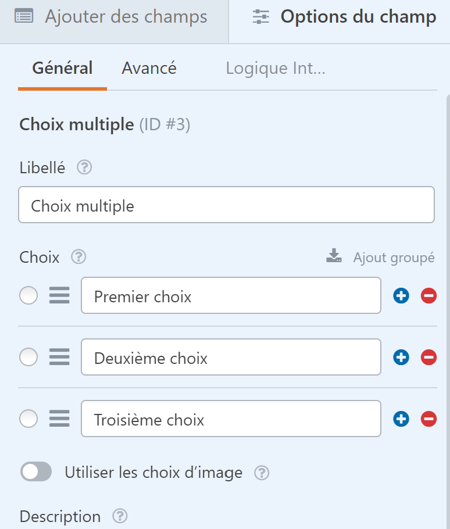Image resolution: width=450 pixels, height=529 pixels.
Task: Set Troisième choix as default radio
Action: pos(28,419)
